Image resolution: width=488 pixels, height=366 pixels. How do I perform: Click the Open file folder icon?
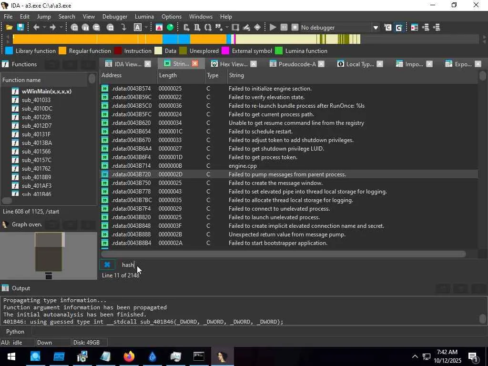pos(9,27)
